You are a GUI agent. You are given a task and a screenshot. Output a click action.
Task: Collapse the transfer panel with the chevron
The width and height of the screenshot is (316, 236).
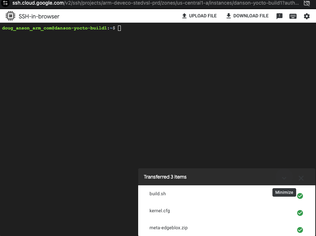pyautogui.click(x=284, y=178)
